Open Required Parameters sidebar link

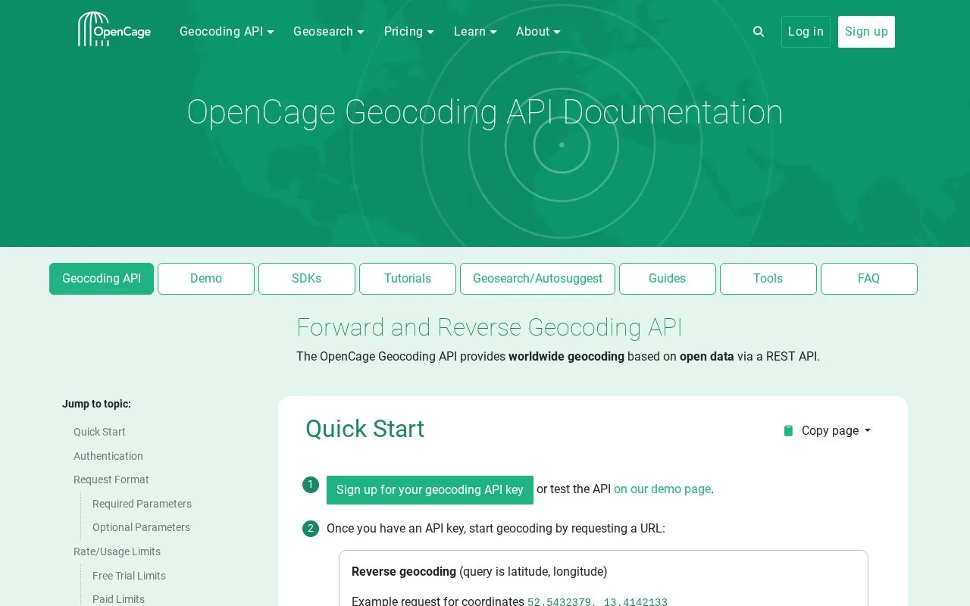coord(142,504)
